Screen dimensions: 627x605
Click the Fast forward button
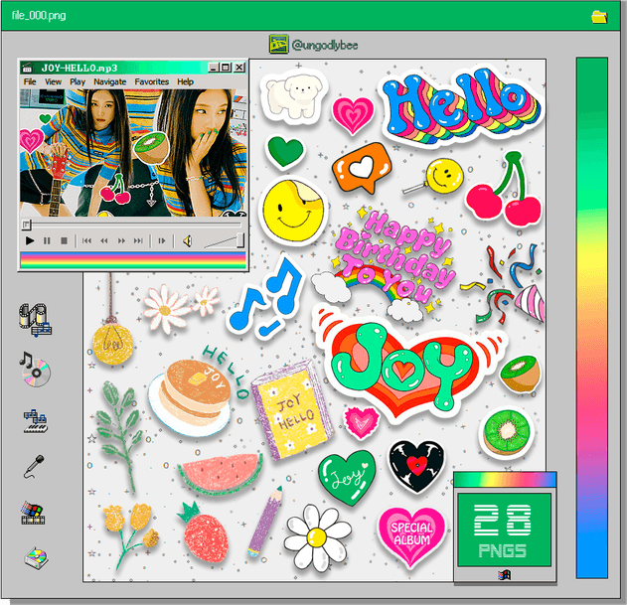121,240
